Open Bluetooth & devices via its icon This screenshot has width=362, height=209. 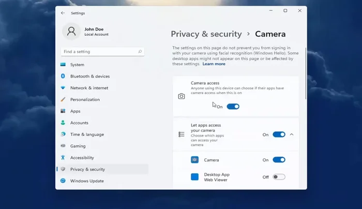[x=63, y=76]
